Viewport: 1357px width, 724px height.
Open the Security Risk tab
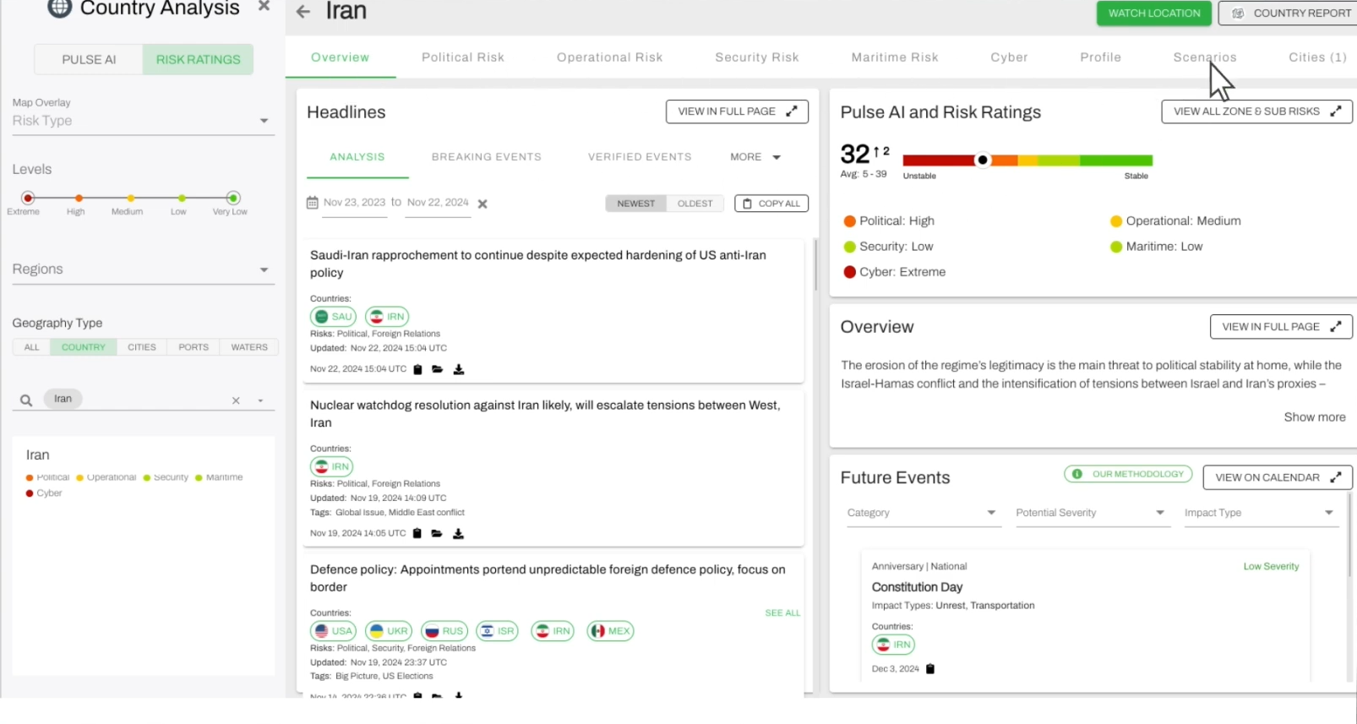click(x=757, y=57)
